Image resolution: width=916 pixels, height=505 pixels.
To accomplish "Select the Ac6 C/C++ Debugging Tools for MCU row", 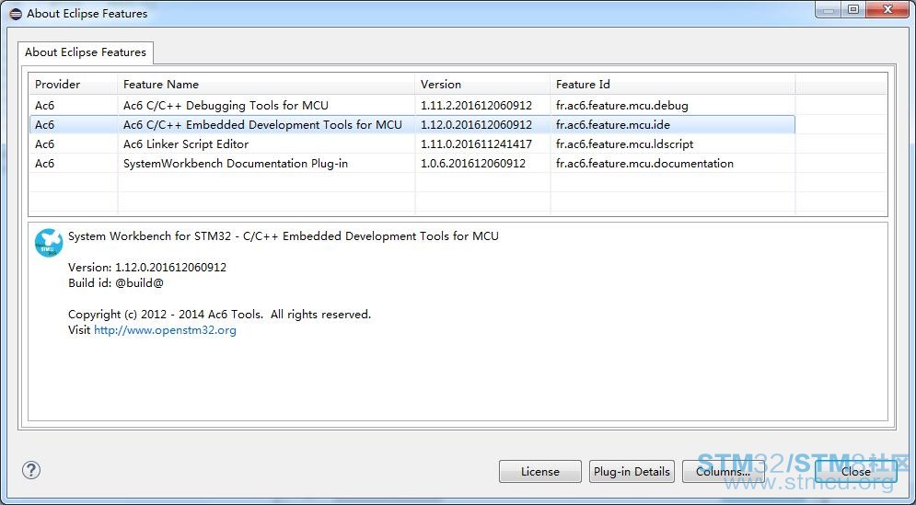I will tap(412, 106).
